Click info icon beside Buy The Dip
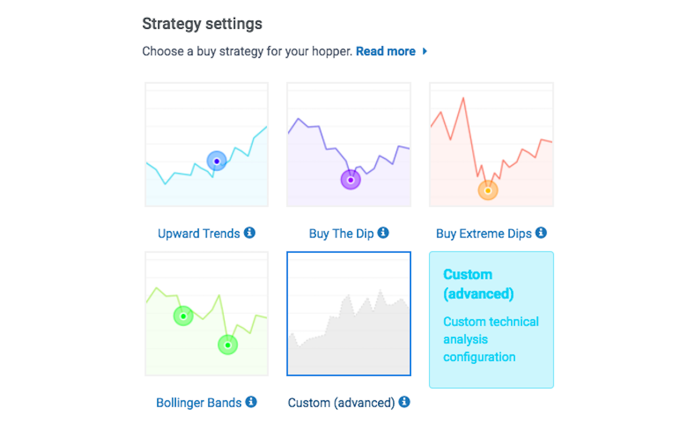This screenshot has height=429, width=686. (x=383, y=233)
